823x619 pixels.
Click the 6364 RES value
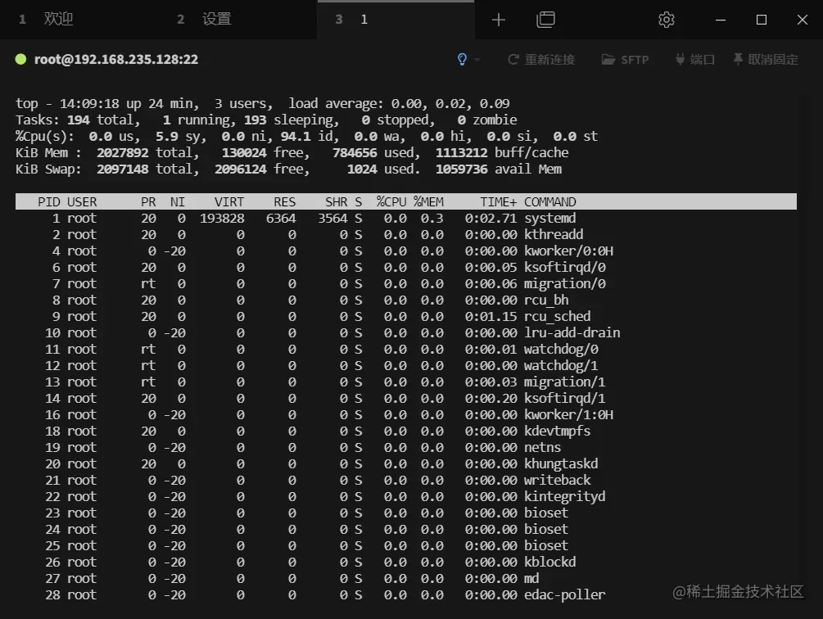pos(281,219)
